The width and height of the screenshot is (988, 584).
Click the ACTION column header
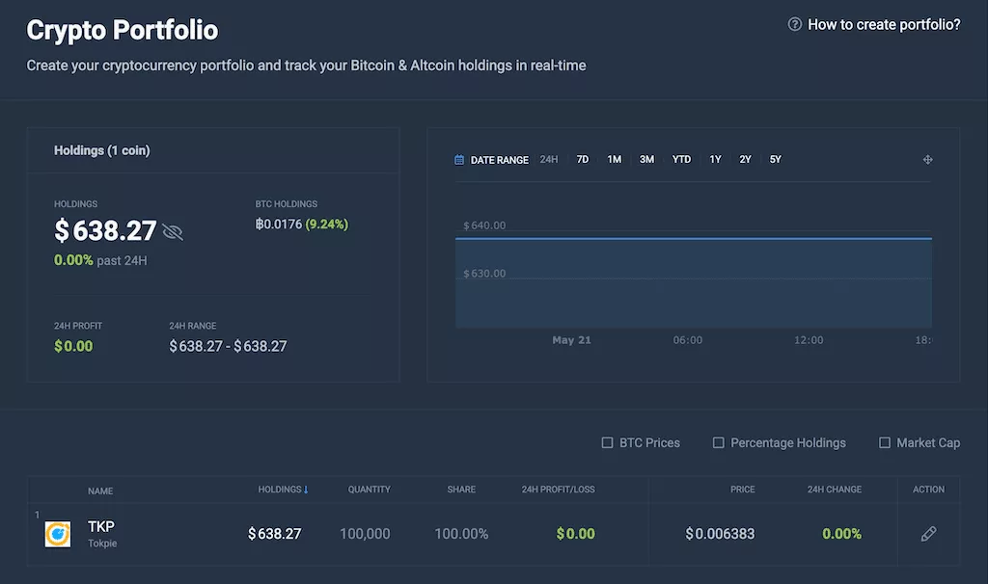click(928, 489)
